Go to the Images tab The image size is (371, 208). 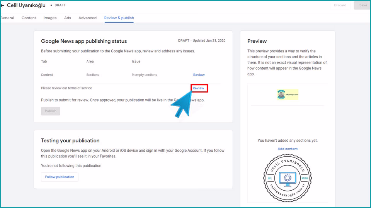pyautogui.click(x=50, y=18)
